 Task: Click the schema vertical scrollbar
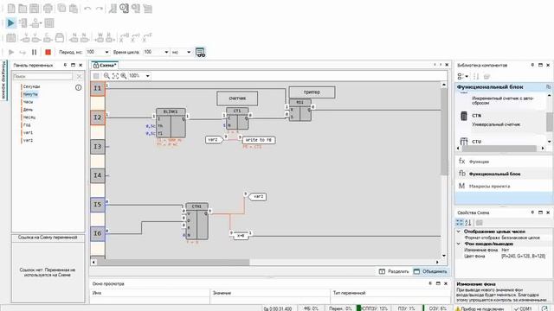point(444,131)
